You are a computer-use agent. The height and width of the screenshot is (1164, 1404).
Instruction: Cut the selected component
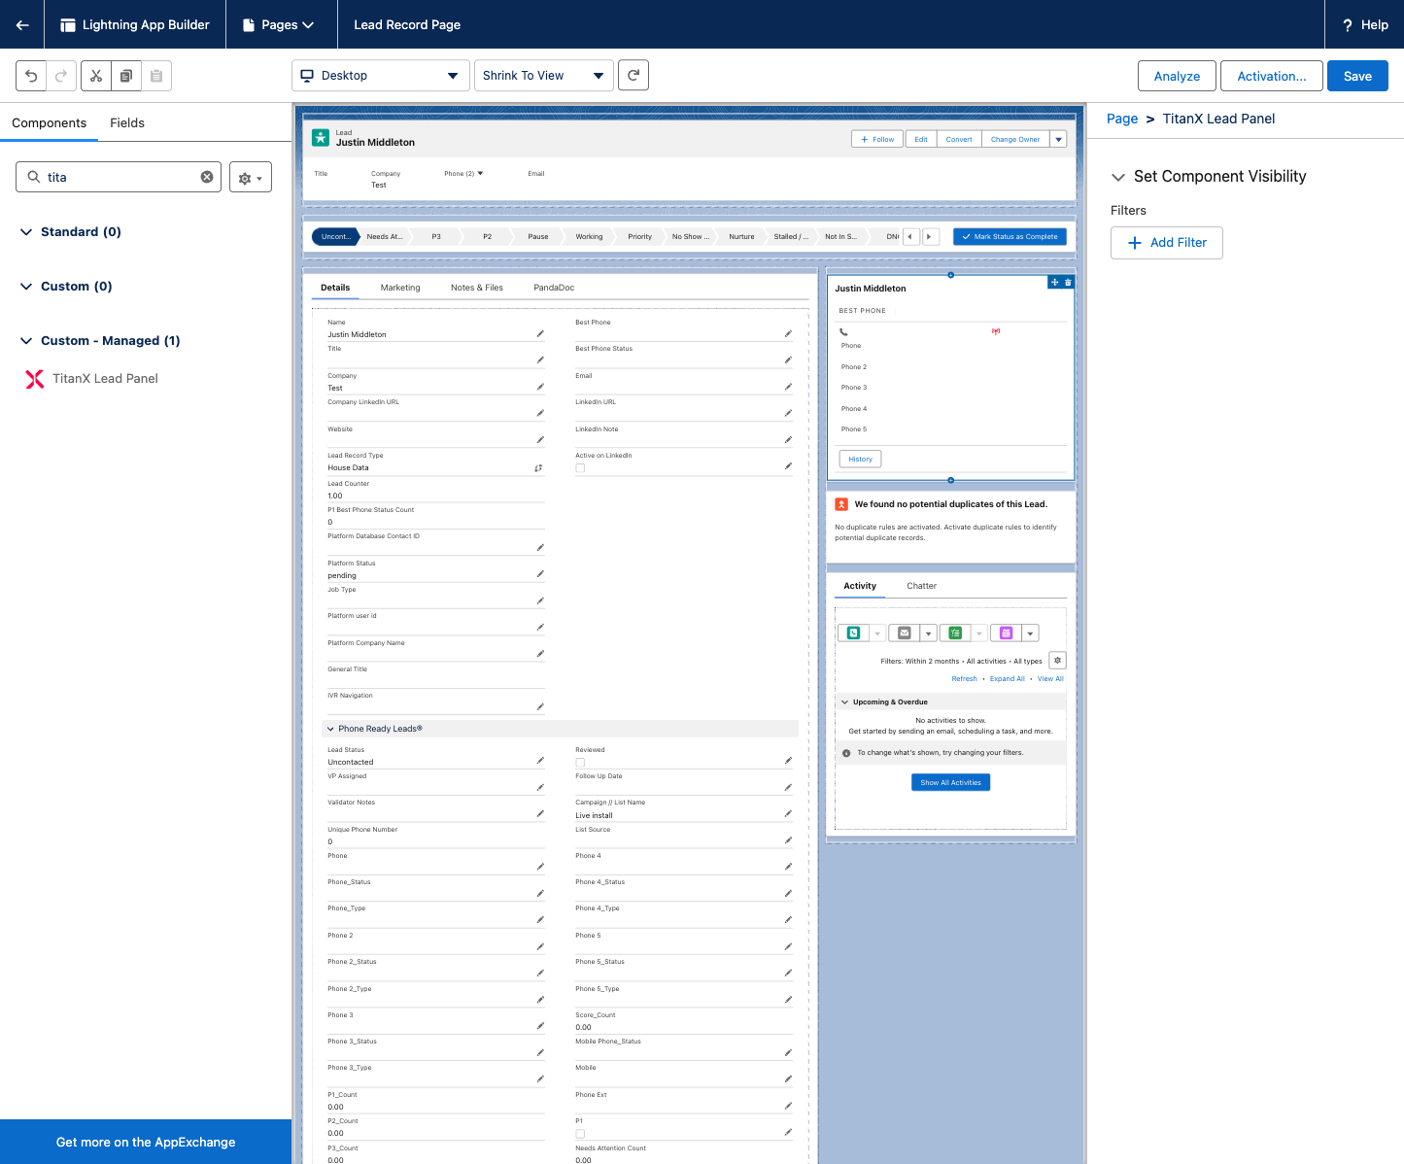point(96,76)
